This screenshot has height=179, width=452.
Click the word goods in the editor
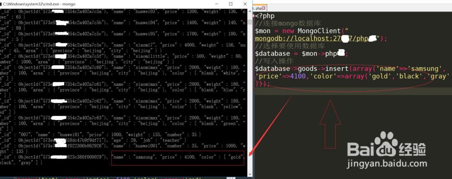pyautogui.click(x=307, y=69)
